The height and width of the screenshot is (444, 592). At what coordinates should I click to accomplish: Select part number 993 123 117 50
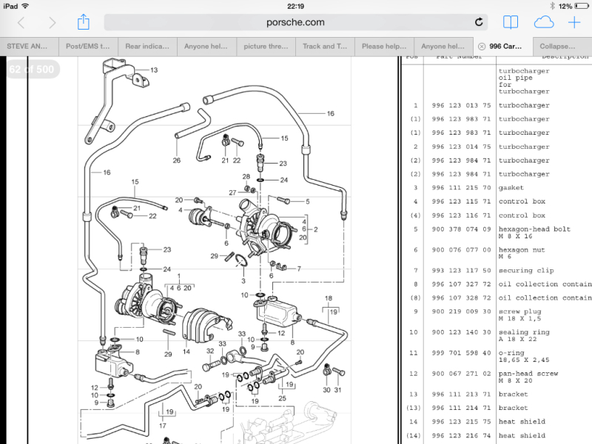461,270
